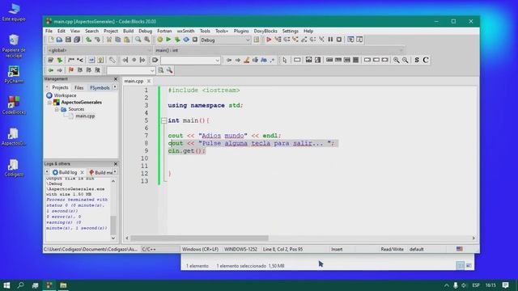The width and height of the screenshot is (518, 291).
Task: Click the bold S source toolbar icon
Action: coord(417,60)
